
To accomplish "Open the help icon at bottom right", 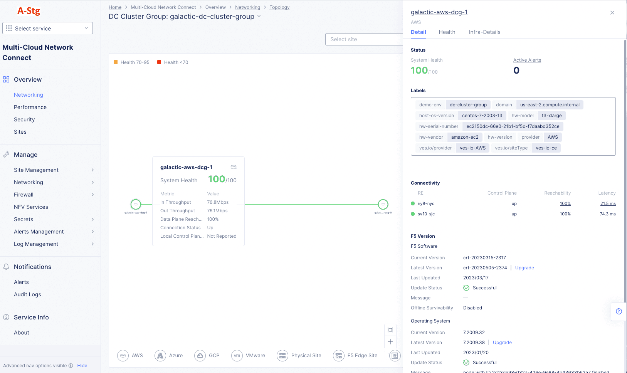I will 619,311.
